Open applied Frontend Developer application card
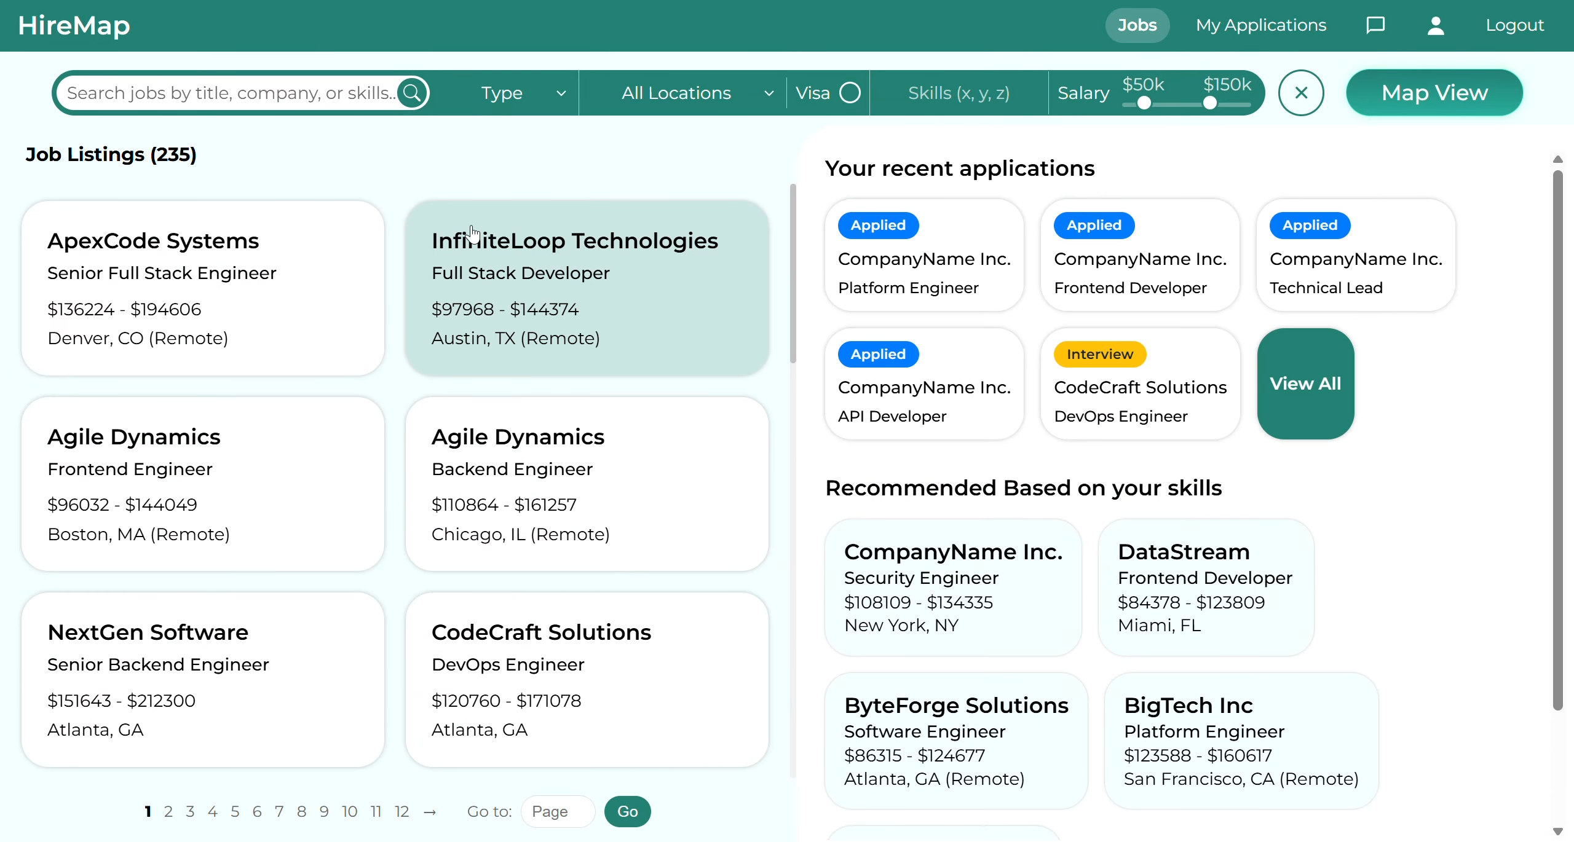Viewport: 1574px width, 842px height. coord(1140,255)
